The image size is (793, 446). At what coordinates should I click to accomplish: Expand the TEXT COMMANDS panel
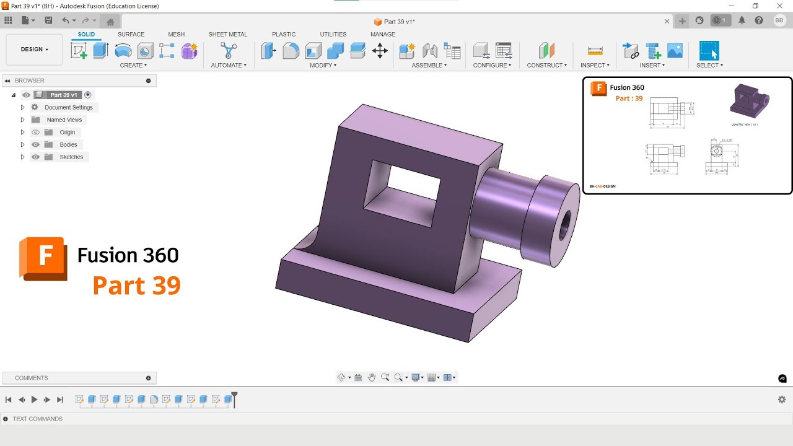click(6, 419)
